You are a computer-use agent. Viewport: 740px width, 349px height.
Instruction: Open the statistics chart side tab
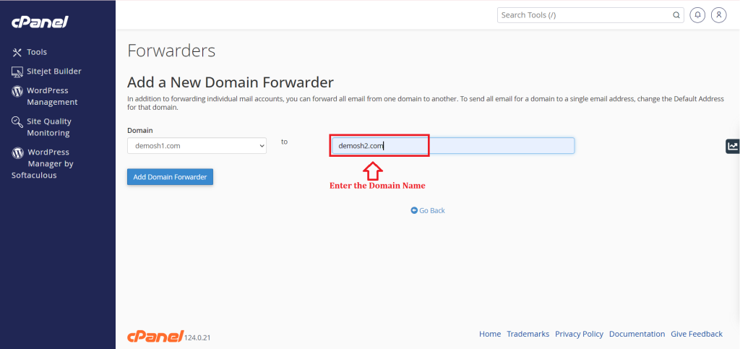pos(733,146)
